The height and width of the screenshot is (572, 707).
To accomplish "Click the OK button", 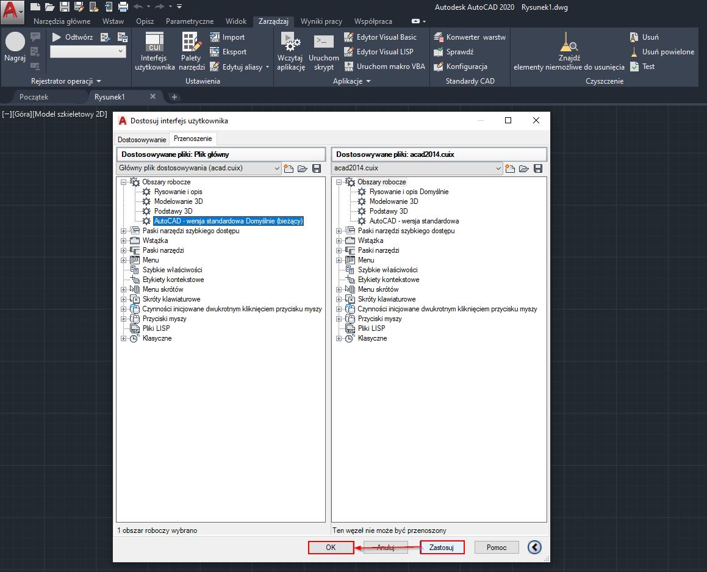I will tap(331, 547).
